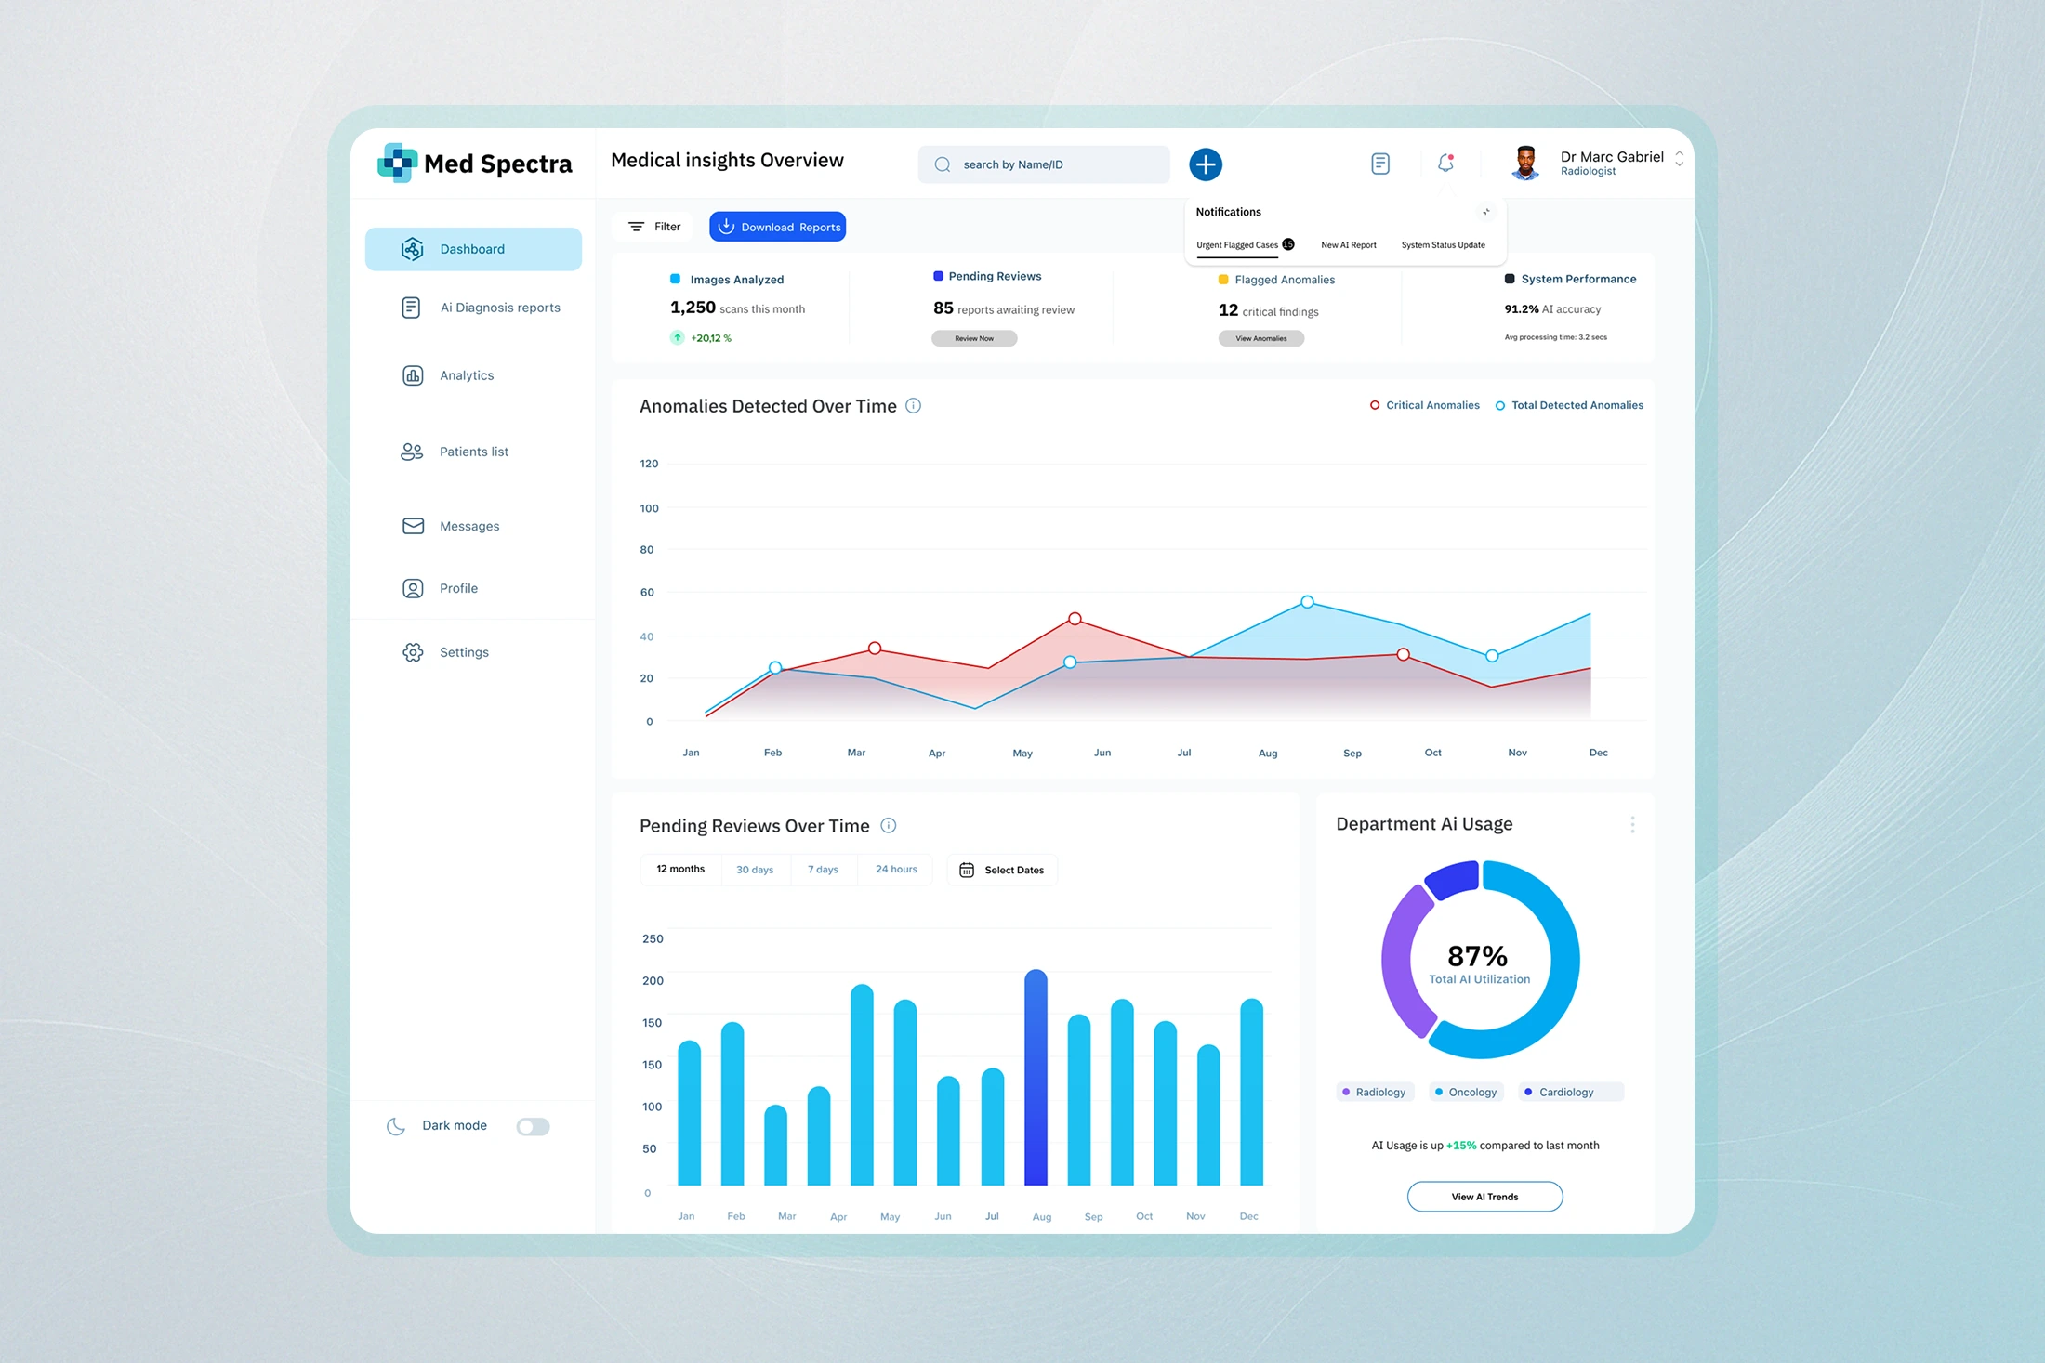Click the blue peak data point near Aug
The image size is (2045, 1363).
1307,602
